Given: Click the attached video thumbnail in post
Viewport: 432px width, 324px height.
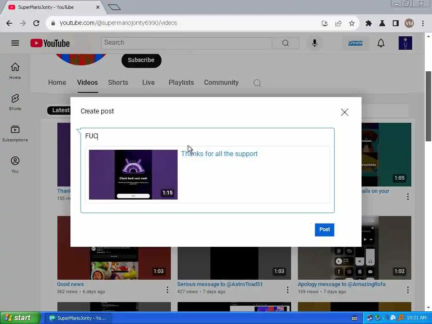Looking at the screenshot, I should (x=133, y=174).
